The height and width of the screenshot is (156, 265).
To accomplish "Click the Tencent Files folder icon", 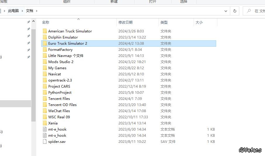I will pos(45,99).
